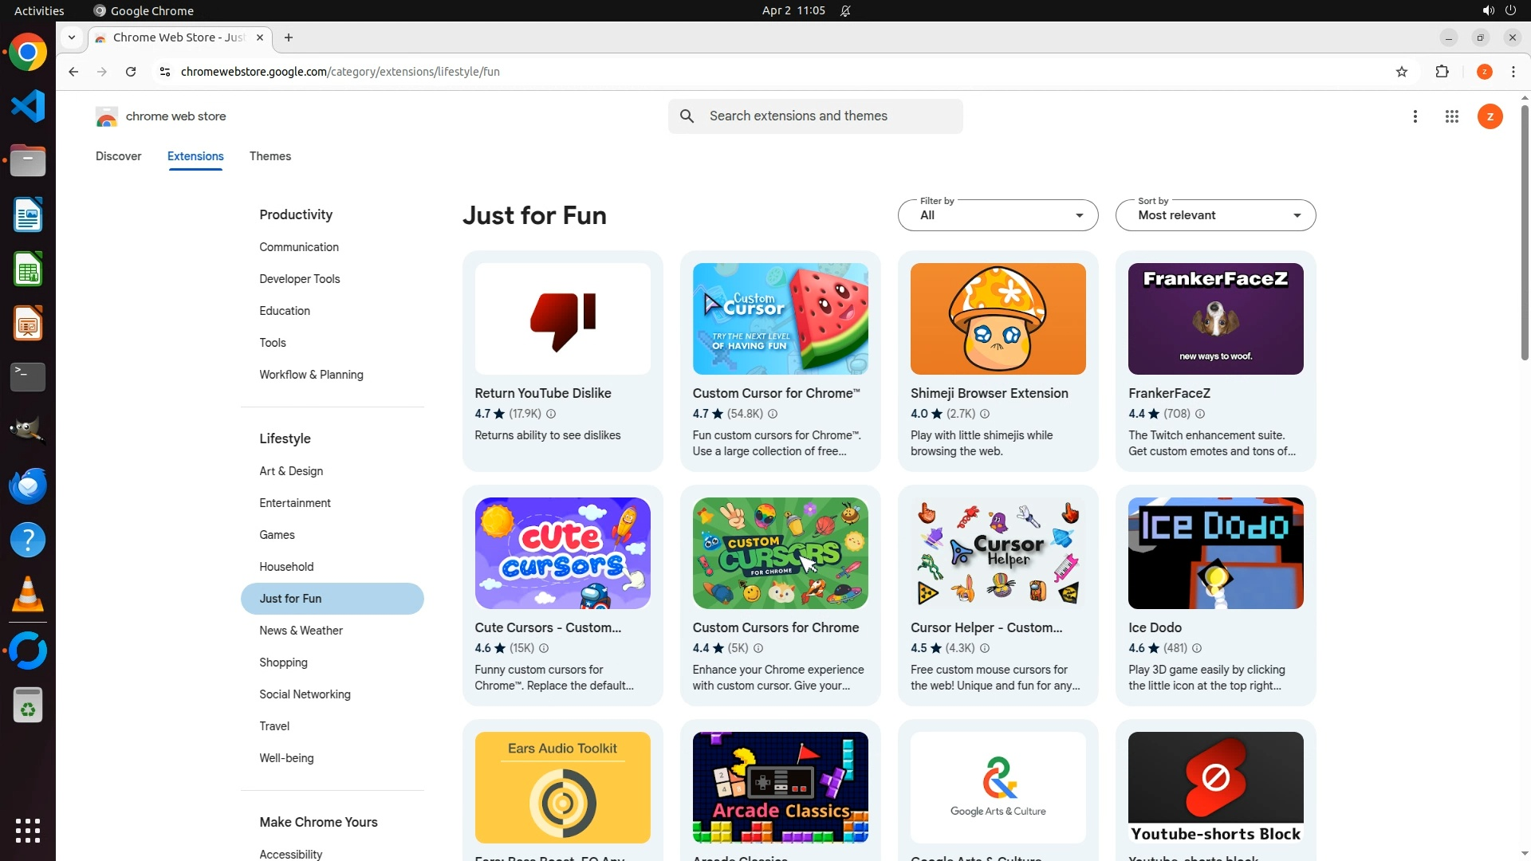Reload the current page
This screenshot has height=861, width=1531.
[x=131, y=72]
